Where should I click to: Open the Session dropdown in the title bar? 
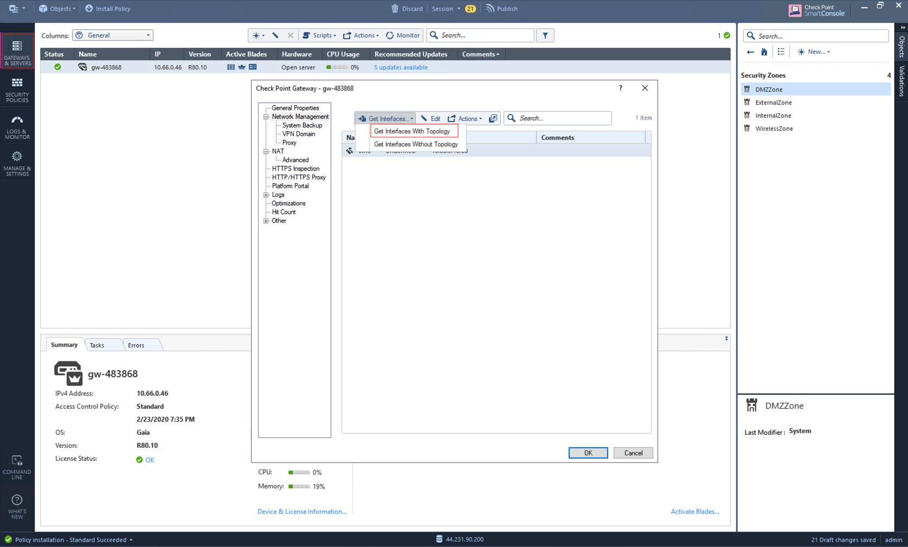point(445,8)
